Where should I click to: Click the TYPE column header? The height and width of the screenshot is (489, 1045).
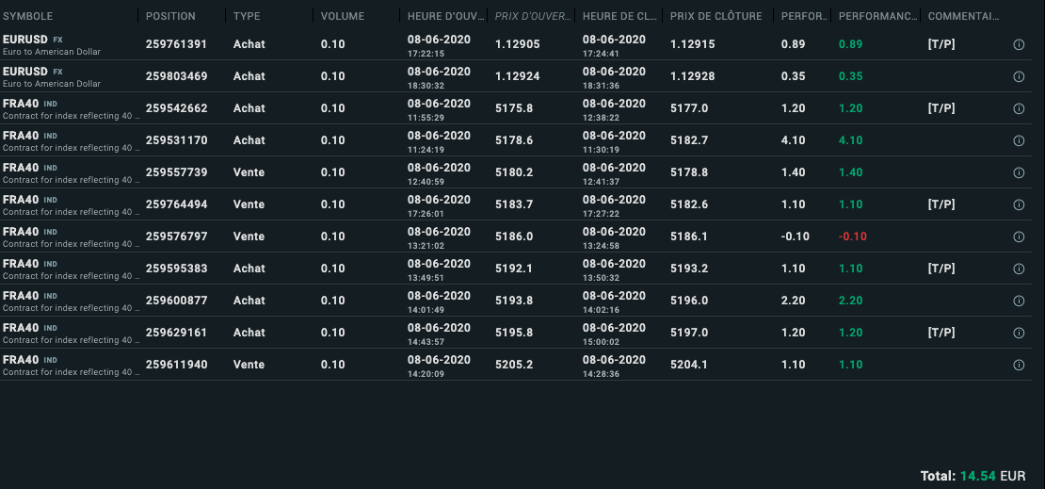[247, 17]
